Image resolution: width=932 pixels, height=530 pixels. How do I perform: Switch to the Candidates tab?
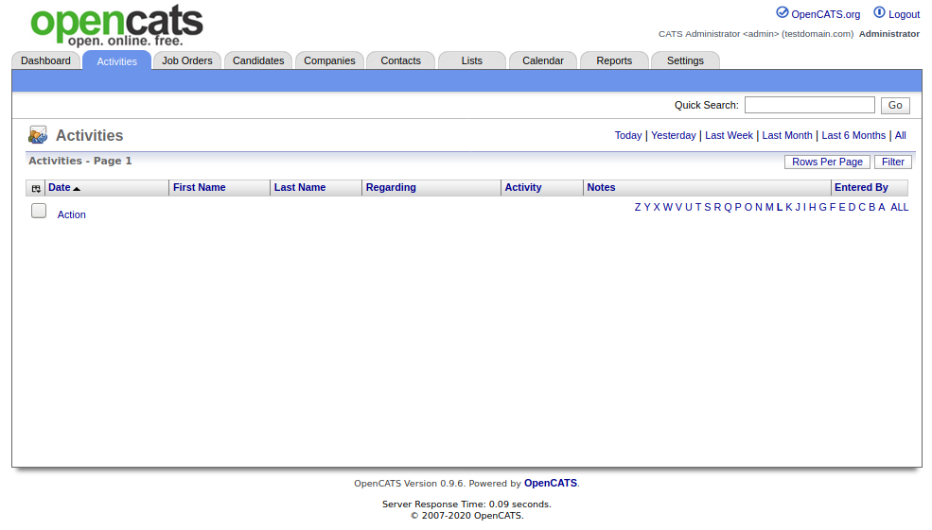[258, 60]
